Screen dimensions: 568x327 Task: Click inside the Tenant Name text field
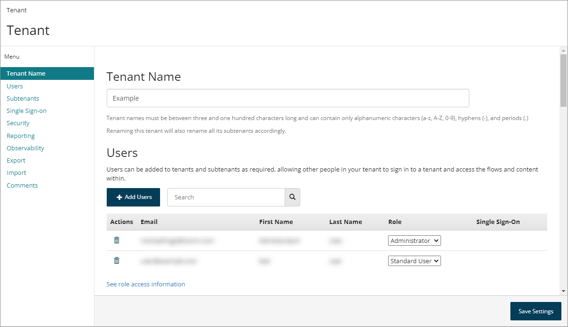click(288, 98)
